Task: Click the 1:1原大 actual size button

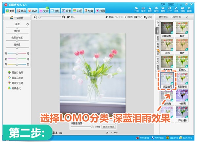Action: coord(71,17)
